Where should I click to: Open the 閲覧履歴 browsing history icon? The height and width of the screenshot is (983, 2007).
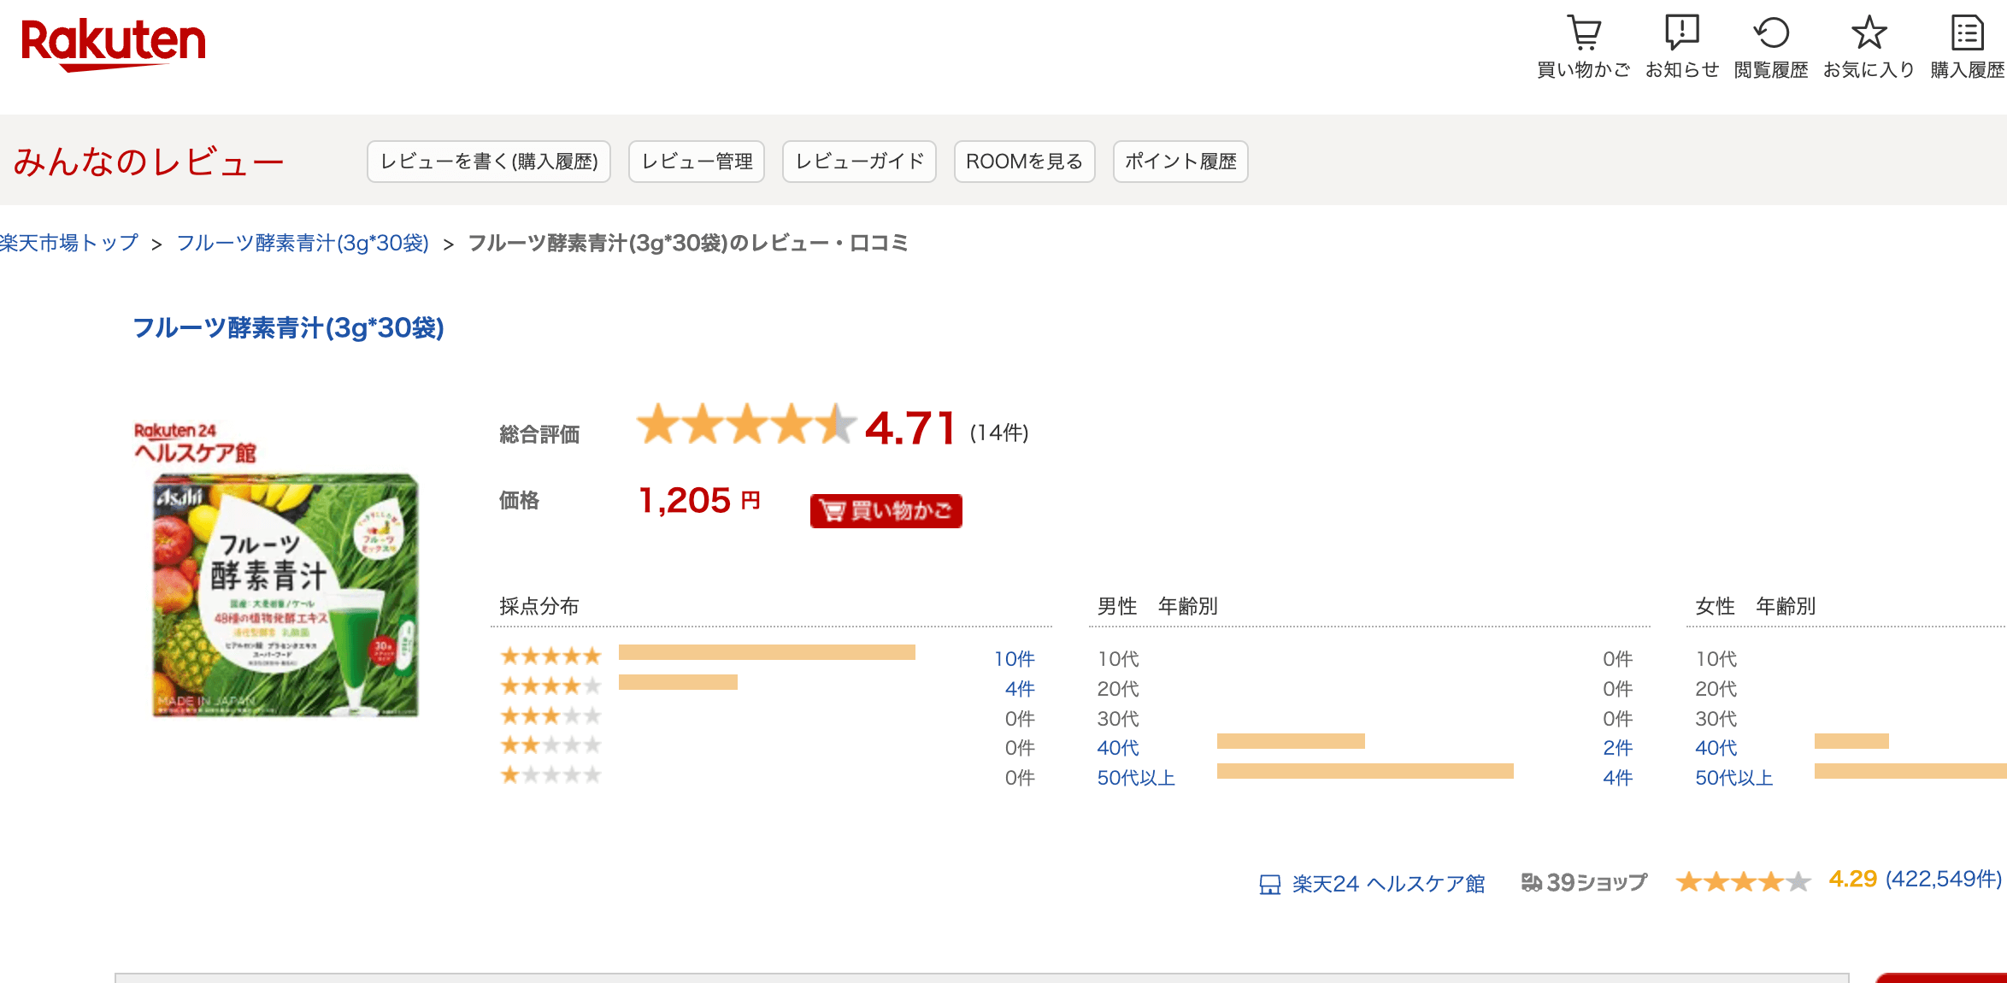1771,47
